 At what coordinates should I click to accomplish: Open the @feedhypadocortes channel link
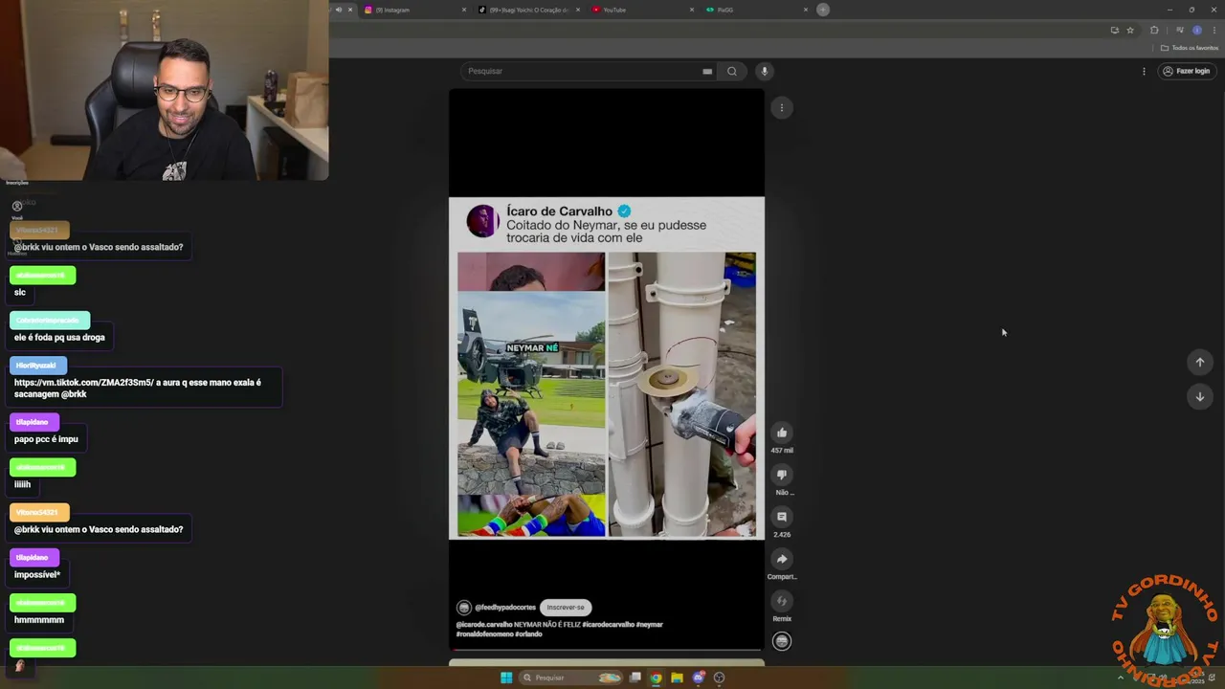(505, 607)
